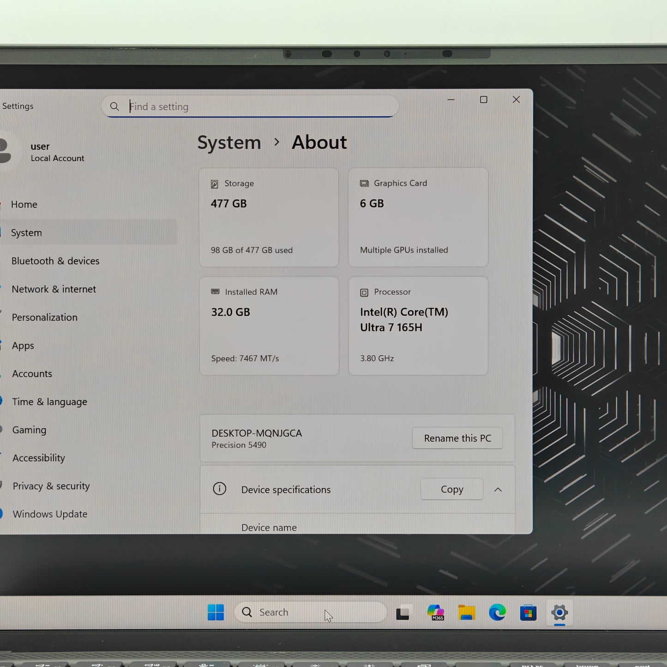Open the Storage card icon
Image resolution: width=667 pixels, height=667 pixels.
tap(214, 183)
